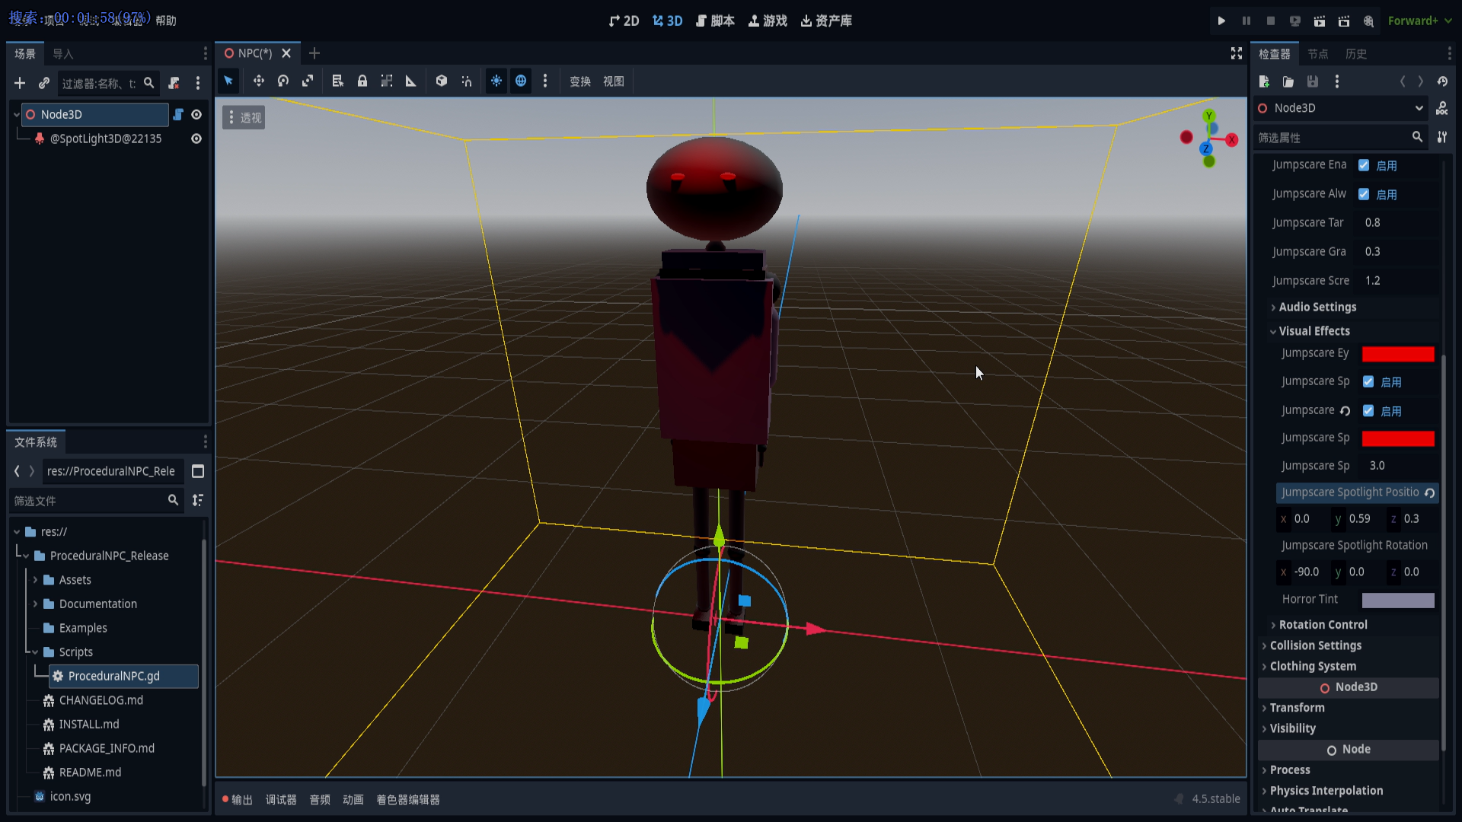Click the distraction-free mode expand icon
The height and width of the screenshot is (822, 1462).
pyautogui.click(x=1237, y=53)
